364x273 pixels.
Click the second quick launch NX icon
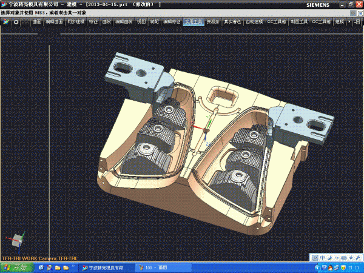[x=50, y=268]
